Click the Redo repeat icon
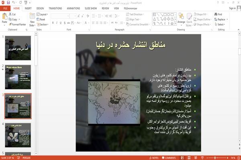Screen dimensions: 241x160 [20, 3]
